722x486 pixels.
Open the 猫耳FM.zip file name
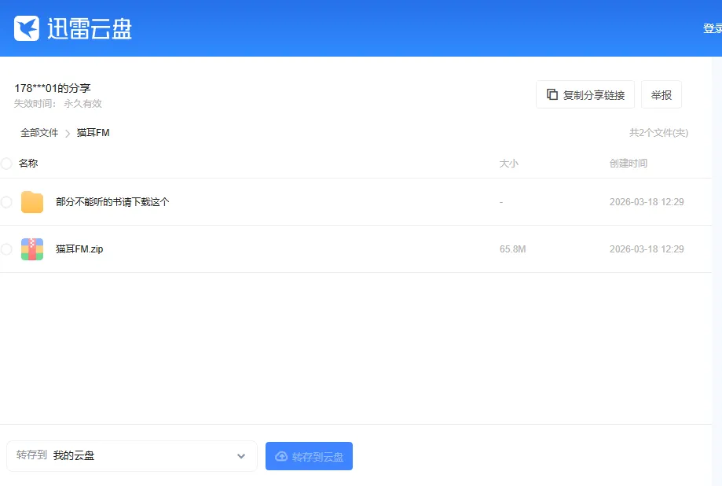(79, 249)
